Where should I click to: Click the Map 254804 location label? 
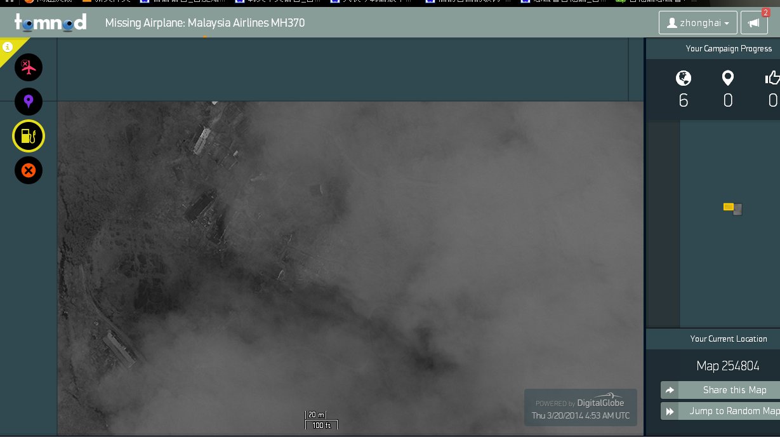tap(727, 366)
